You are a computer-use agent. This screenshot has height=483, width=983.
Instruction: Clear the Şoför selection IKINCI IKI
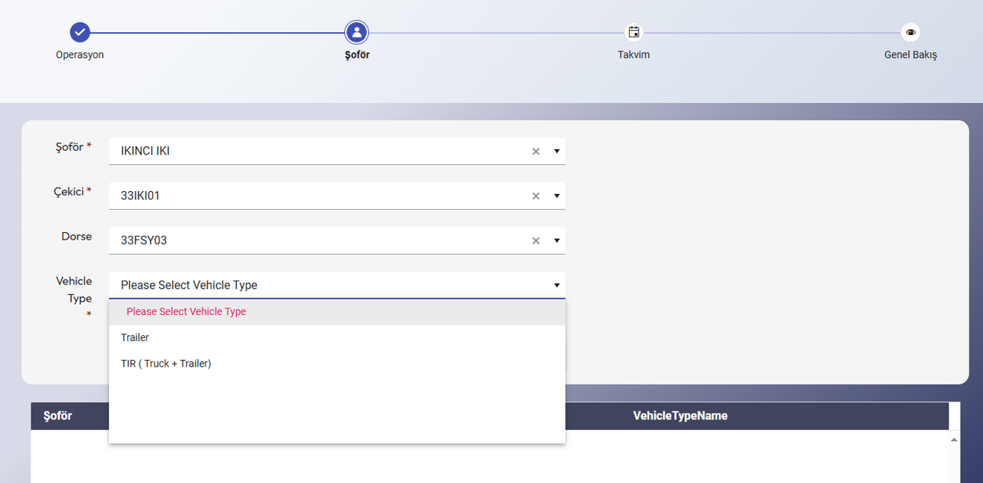(x=536, y=152)
